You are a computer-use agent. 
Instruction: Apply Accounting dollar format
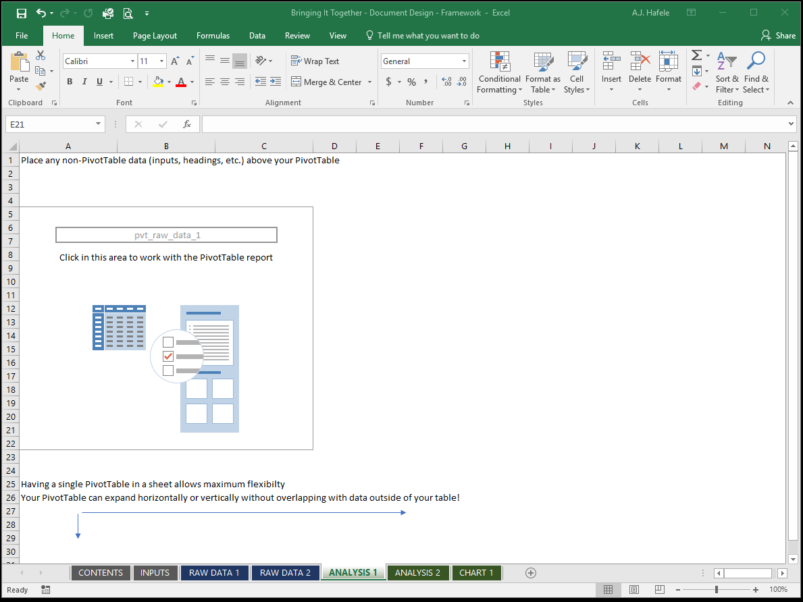tap(389, 82)
